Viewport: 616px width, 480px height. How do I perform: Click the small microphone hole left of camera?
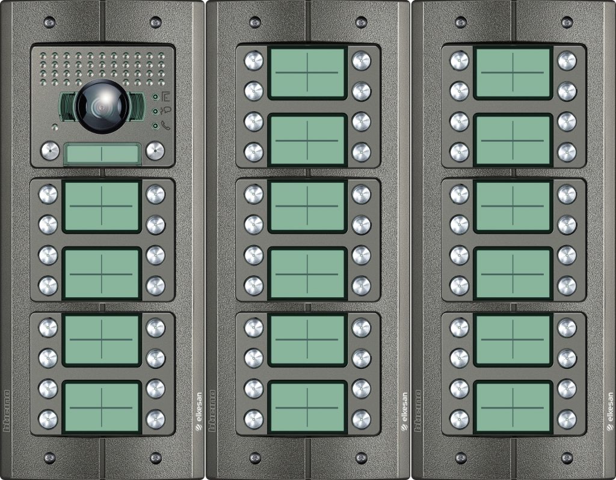coord(54,127)
